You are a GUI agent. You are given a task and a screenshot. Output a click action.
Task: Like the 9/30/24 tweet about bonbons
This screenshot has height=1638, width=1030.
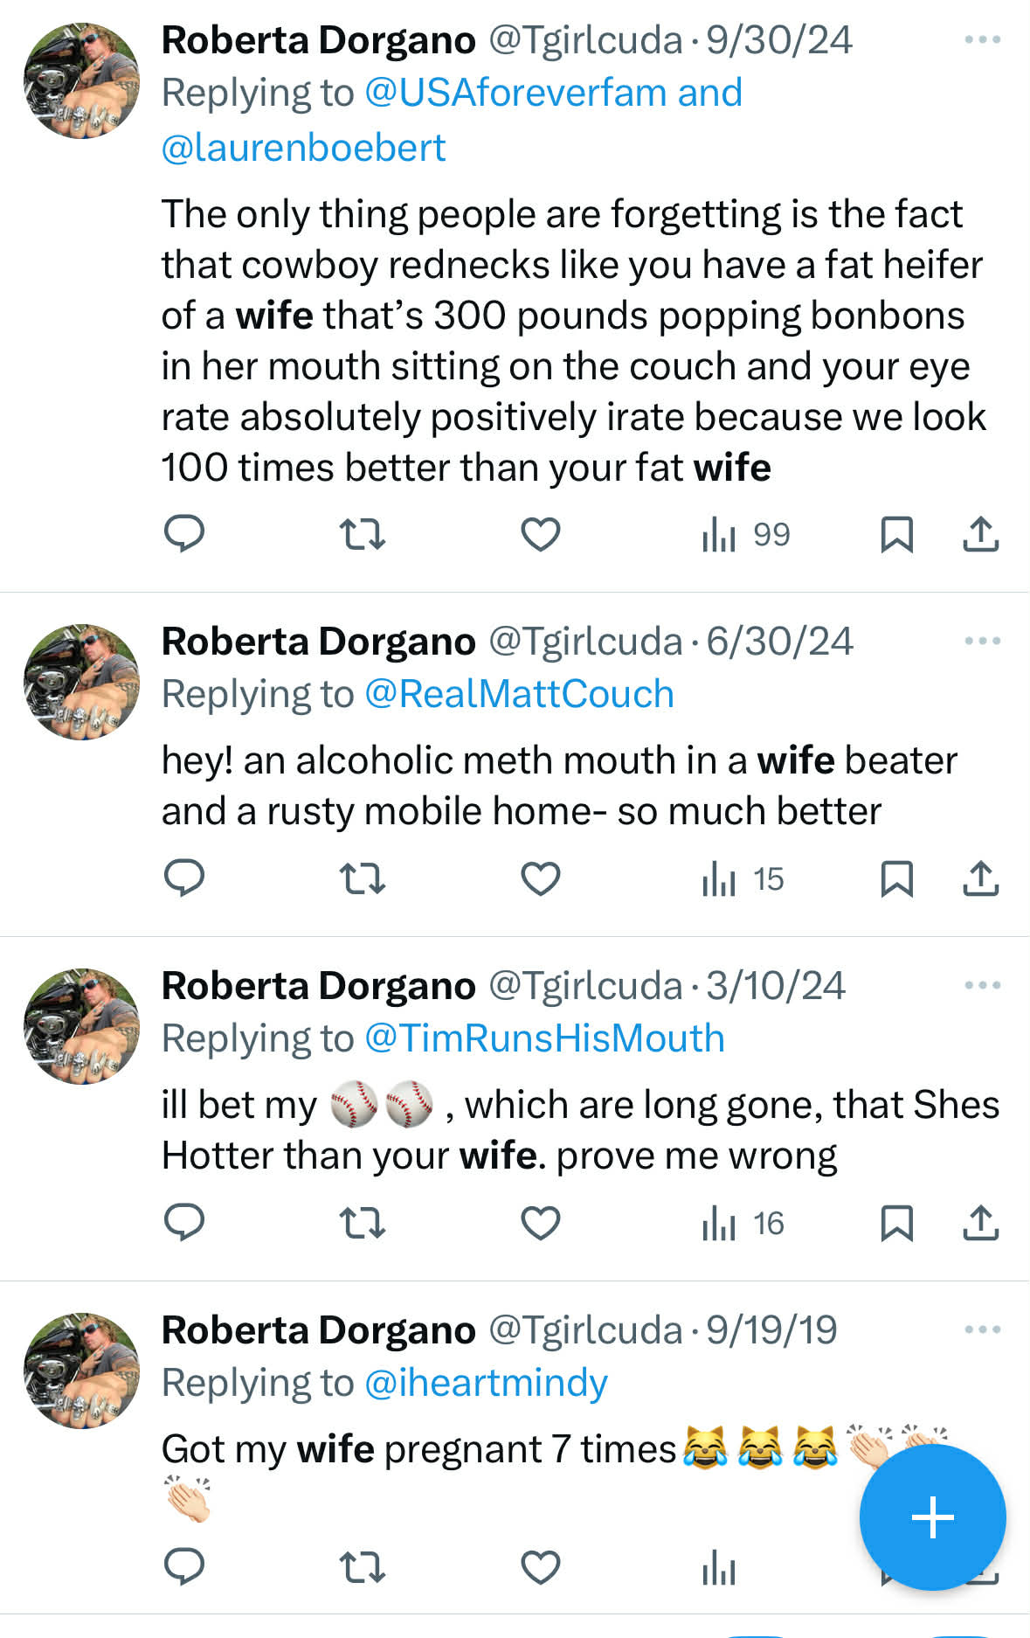pos(540,534)
